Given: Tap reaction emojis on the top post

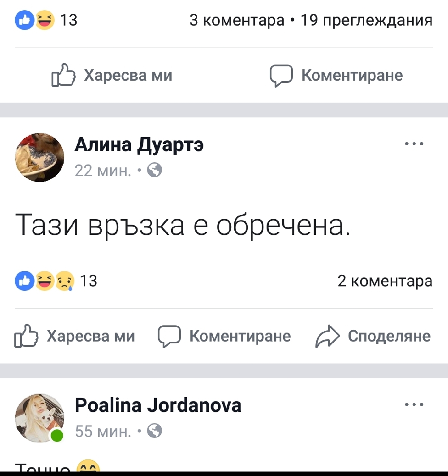Looking at the screenshot, I should pos(35,20).
